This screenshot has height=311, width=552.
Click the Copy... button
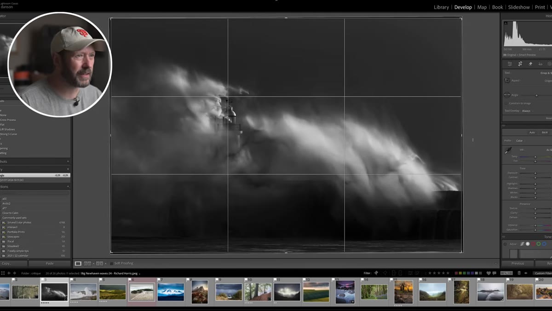click(x=14, y=263)
